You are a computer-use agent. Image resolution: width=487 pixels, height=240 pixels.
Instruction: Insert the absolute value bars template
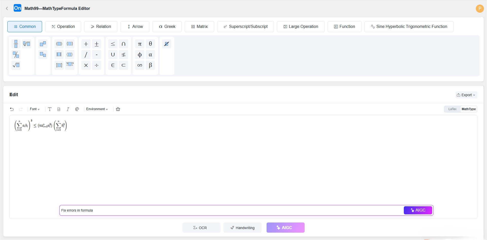[59, 55]
